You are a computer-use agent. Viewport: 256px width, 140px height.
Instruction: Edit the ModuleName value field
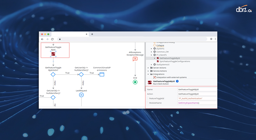click(x=197, y=103)
